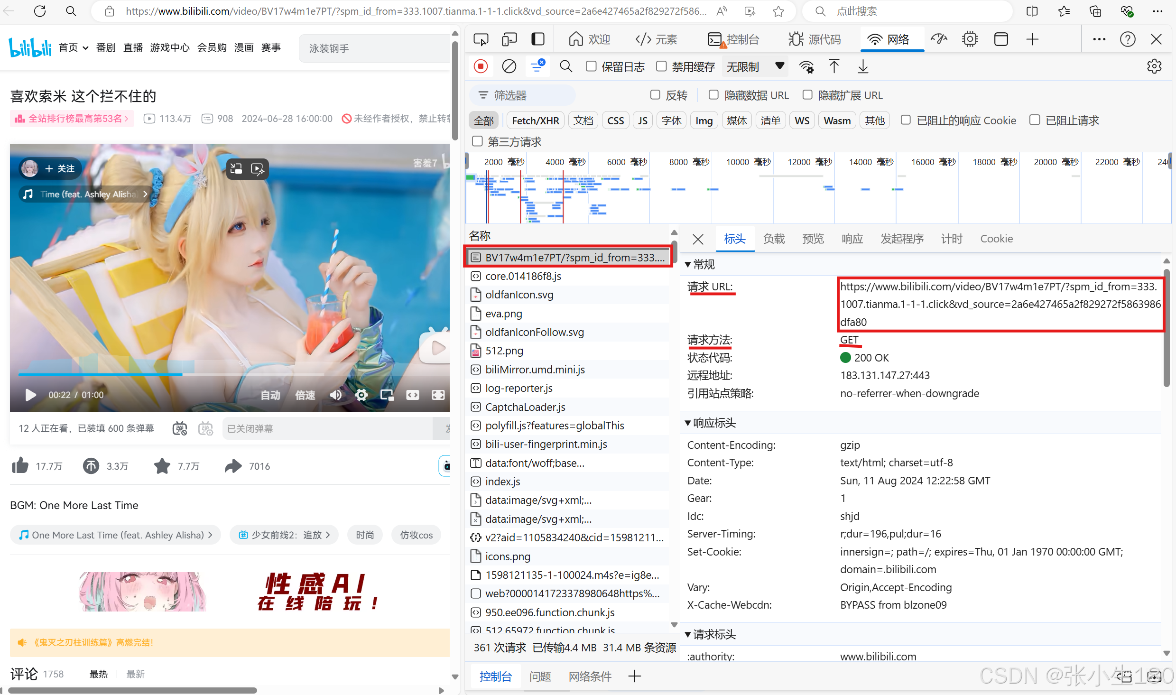Check the 反转 checkbox
The image size is (1176, 695).
click(655, 95)
